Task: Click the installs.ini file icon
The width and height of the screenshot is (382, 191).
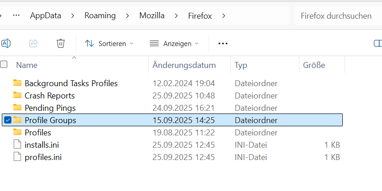Action: (x=18, y=145)
